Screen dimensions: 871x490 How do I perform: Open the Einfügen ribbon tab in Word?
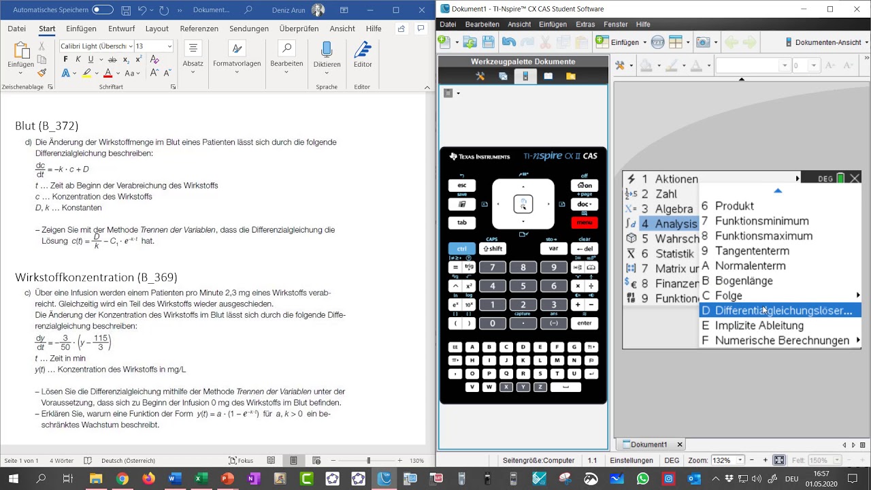81,29
